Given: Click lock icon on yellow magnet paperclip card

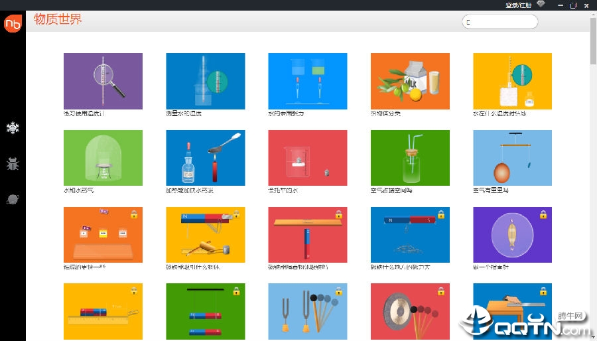Looking at the screenshot, I should point(236,214).
